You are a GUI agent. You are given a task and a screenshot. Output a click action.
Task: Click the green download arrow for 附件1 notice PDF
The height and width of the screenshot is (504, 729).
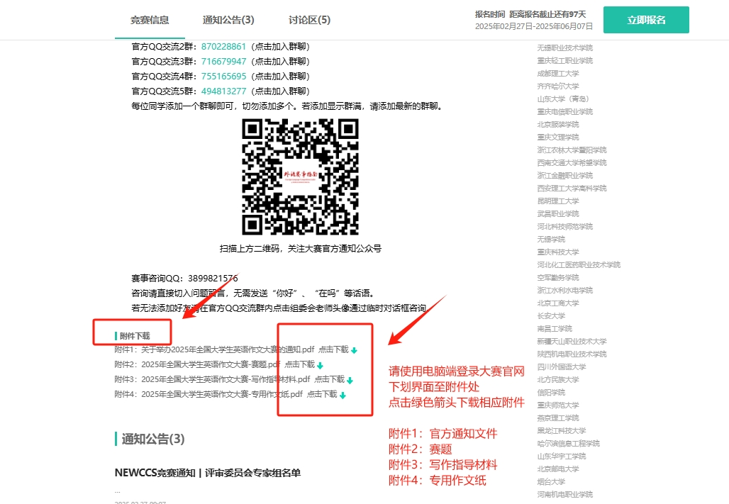354,352
